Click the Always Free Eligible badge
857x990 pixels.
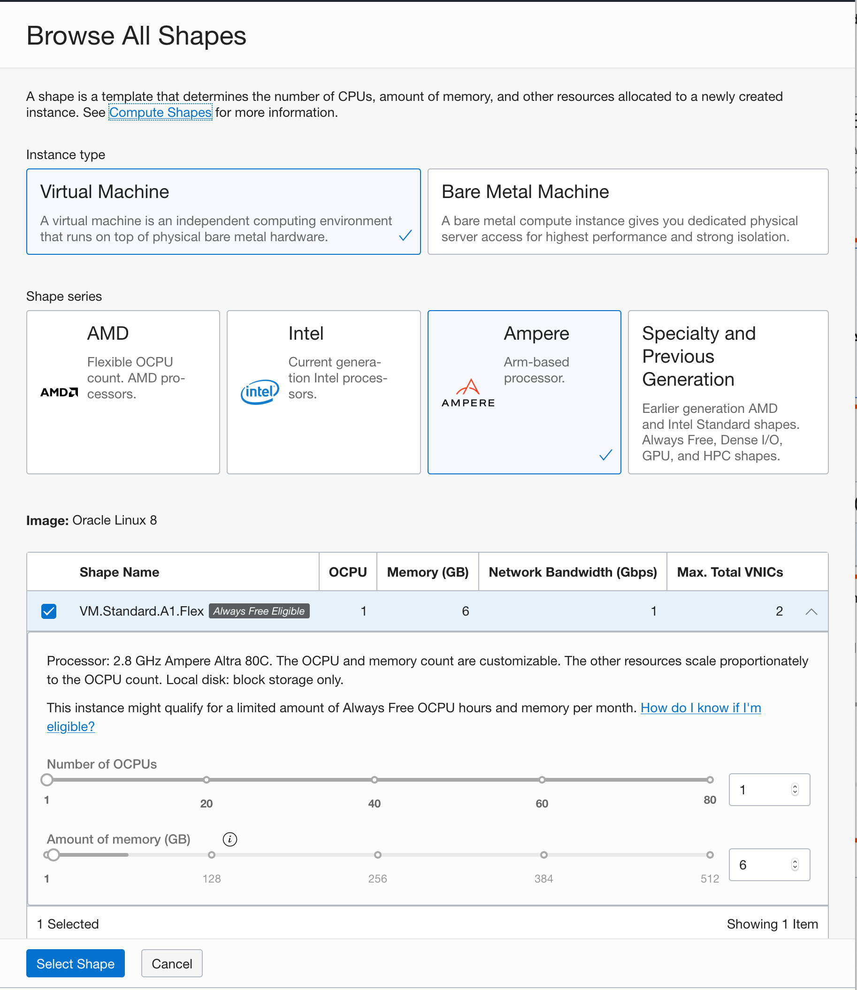[x=259, y=611]
